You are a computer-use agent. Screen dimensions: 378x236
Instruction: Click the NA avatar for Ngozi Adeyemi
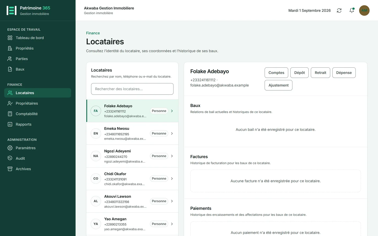(96, 156)
